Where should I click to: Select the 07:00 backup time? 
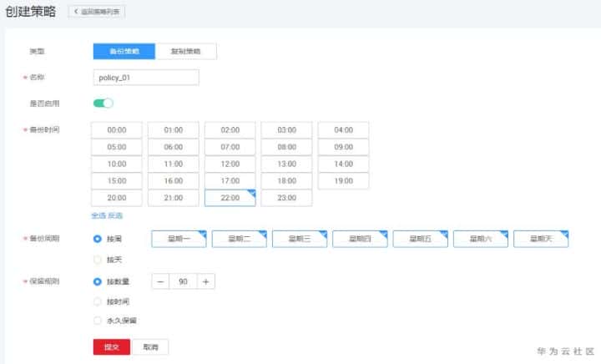point(230,147)
